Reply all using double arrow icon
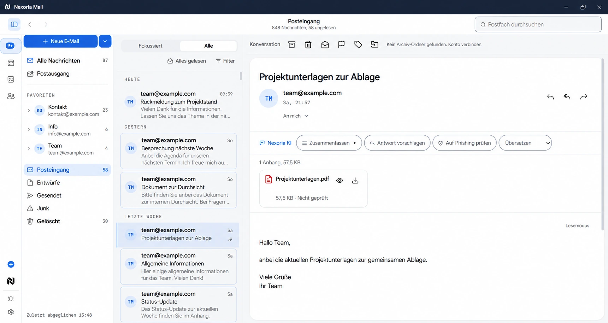The width and height of the screenshot is (608, 323). pos(567,97)
